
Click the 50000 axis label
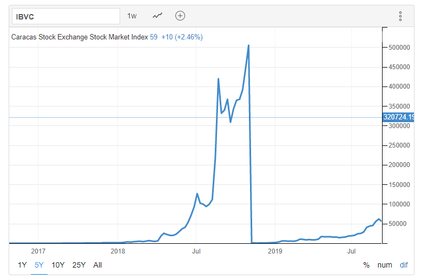pyautogui.click(x=398, y=224)
